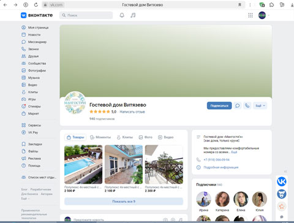Open Разработчикам footer link
The width and height of the screenshot is (294, 223).
[40, 189]
